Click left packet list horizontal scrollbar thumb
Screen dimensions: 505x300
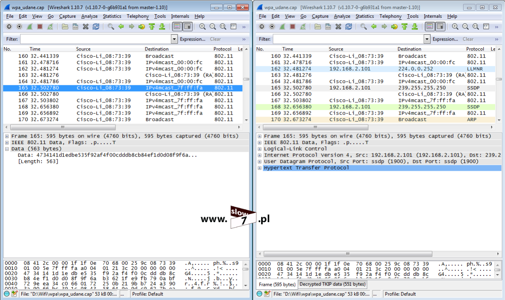point(63,127)
